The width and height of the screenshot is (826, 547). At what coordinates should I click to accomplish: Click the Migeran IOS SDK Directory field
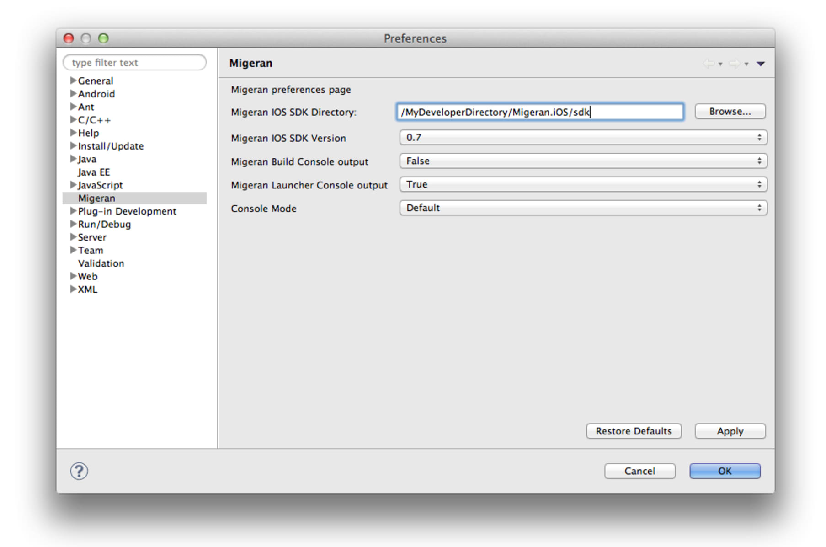click(x=540, y=112)
